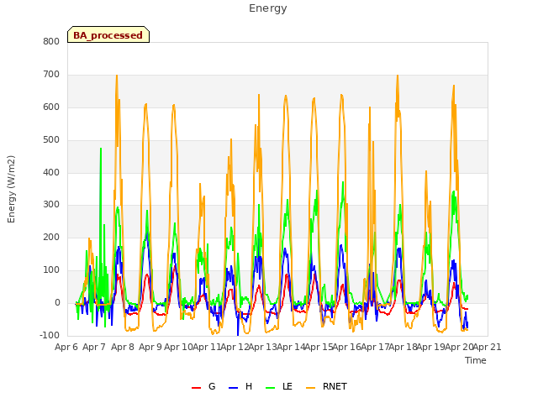Click the 100 y-axis tick label
Image resolution: width=538 pixels, height=403 pixels.
pos(51,270)
